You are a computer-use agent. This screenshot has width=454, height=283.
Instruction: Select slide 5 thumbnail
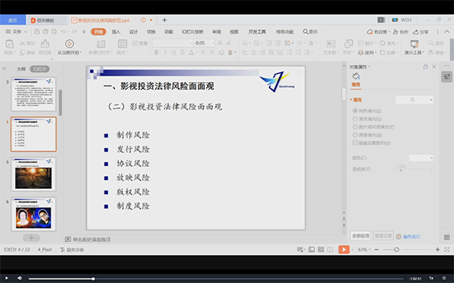[x=33, y=174]
